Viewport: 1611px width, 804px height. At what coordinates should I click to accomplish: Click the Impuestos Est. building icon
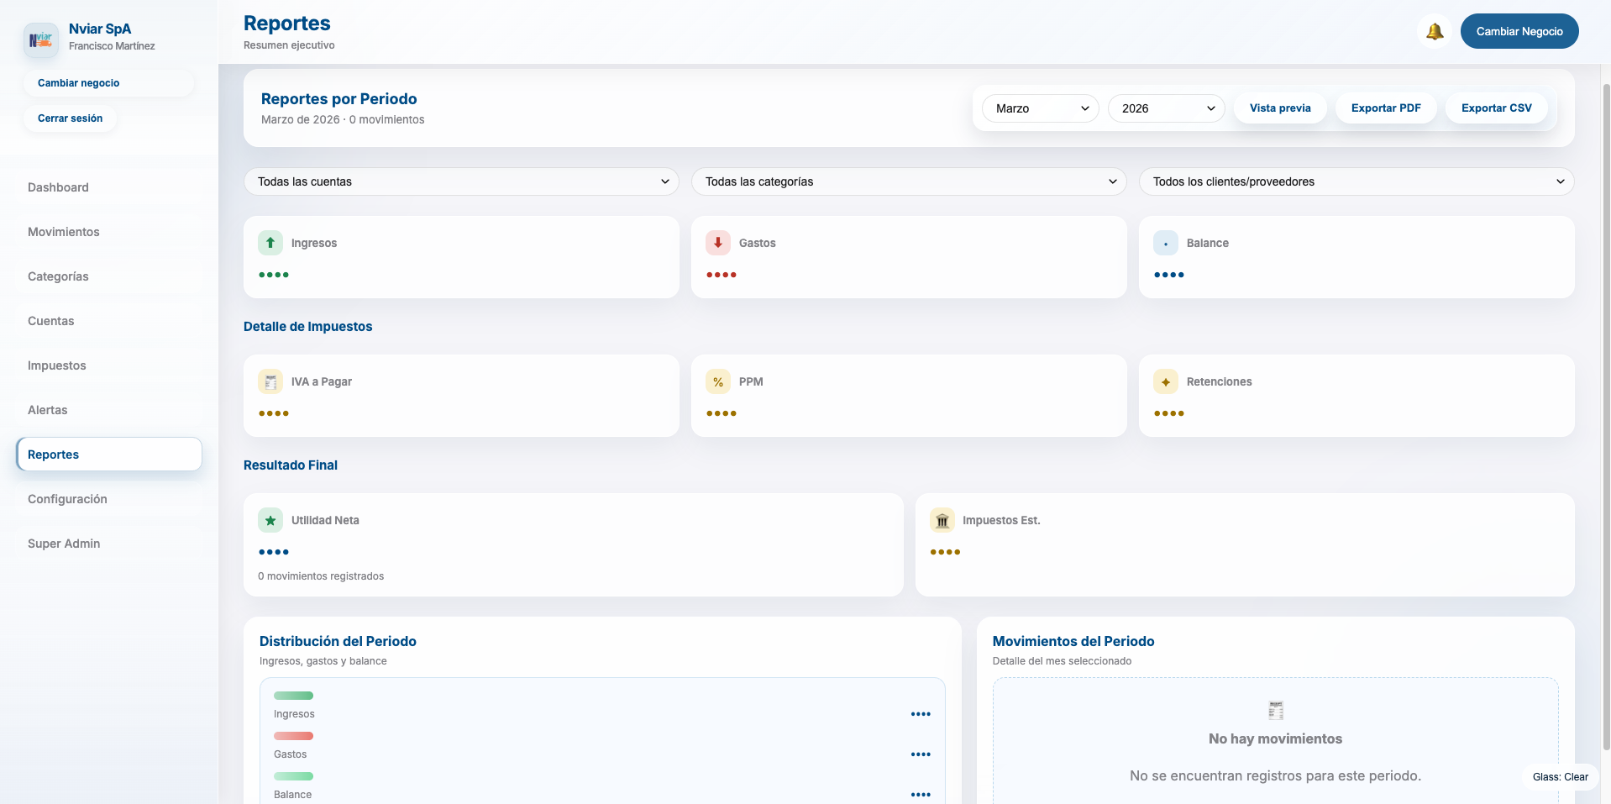click(942, 521)
